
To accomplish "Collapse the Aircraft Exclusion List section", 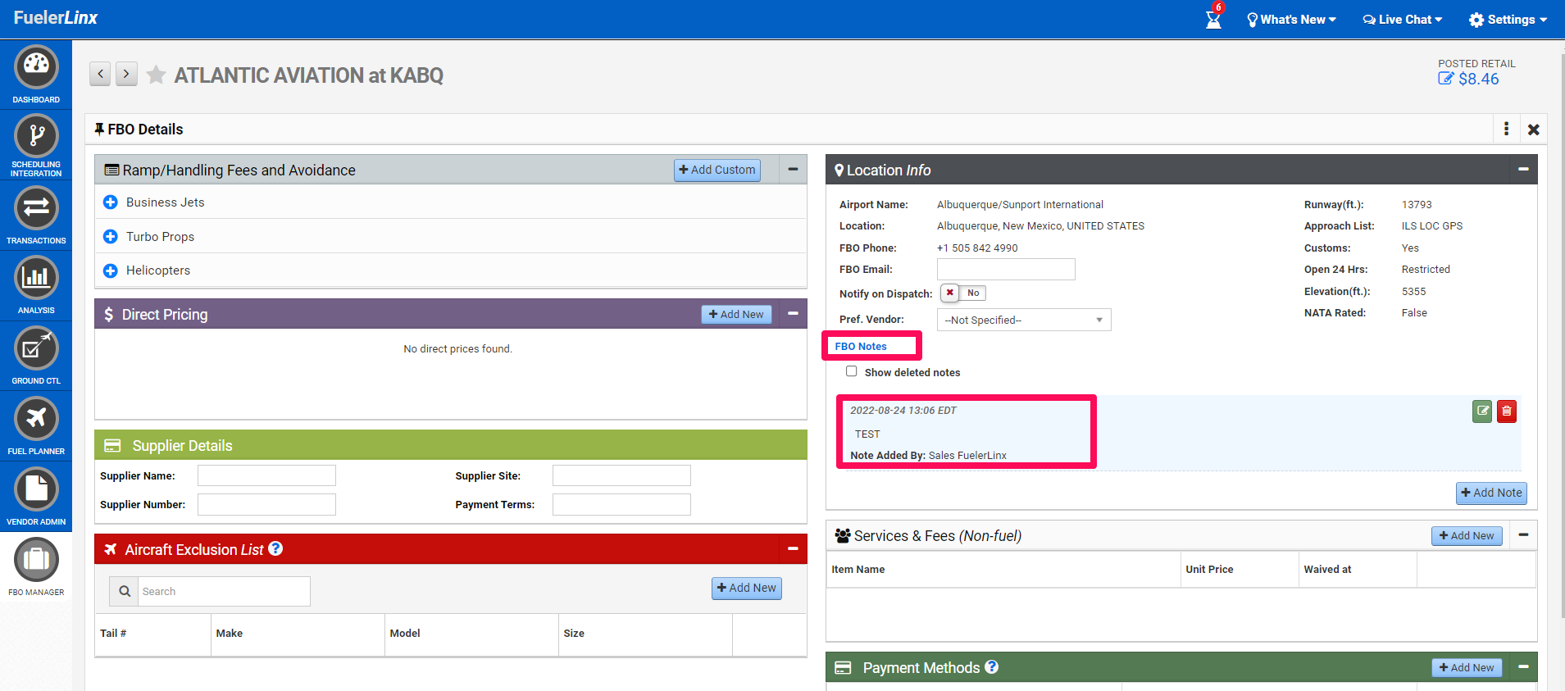I will tap(793, 549).
